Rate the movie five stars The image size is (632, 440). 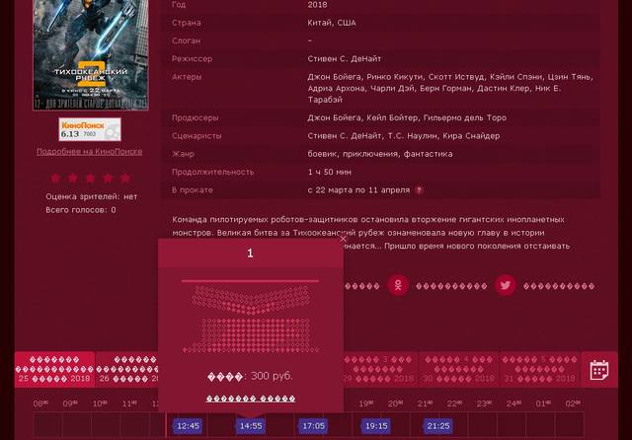pos(125,178)
